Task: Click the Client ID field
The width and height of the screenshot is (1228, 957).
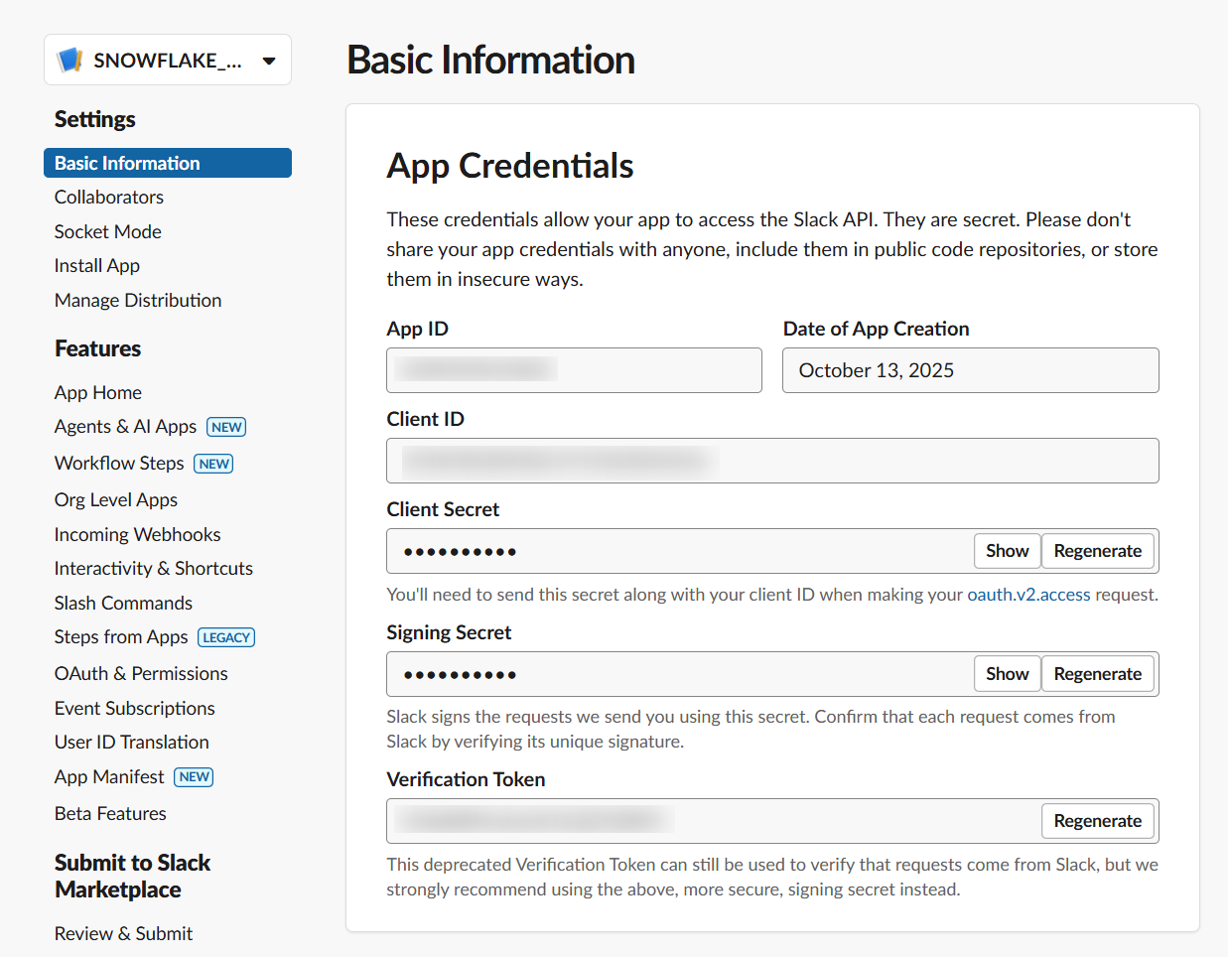Action: click(772, 461)
